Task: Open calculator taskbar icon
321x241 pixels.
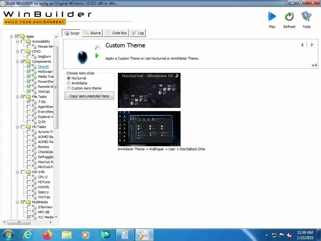Action: 125,235
